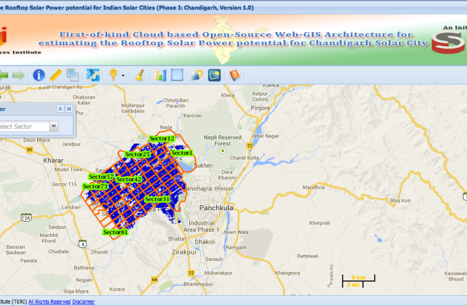Screen dimensions: 467x306
Task: Click the solar panel with sun icon
Action: click(197, 75)
